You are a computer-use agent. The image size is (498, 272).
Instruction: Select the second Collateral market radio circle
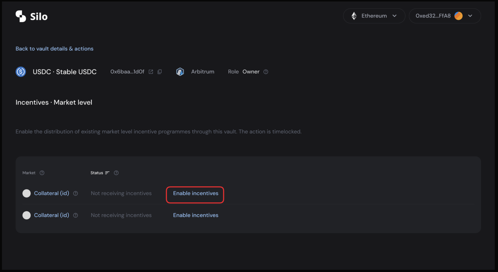point(26,215)
